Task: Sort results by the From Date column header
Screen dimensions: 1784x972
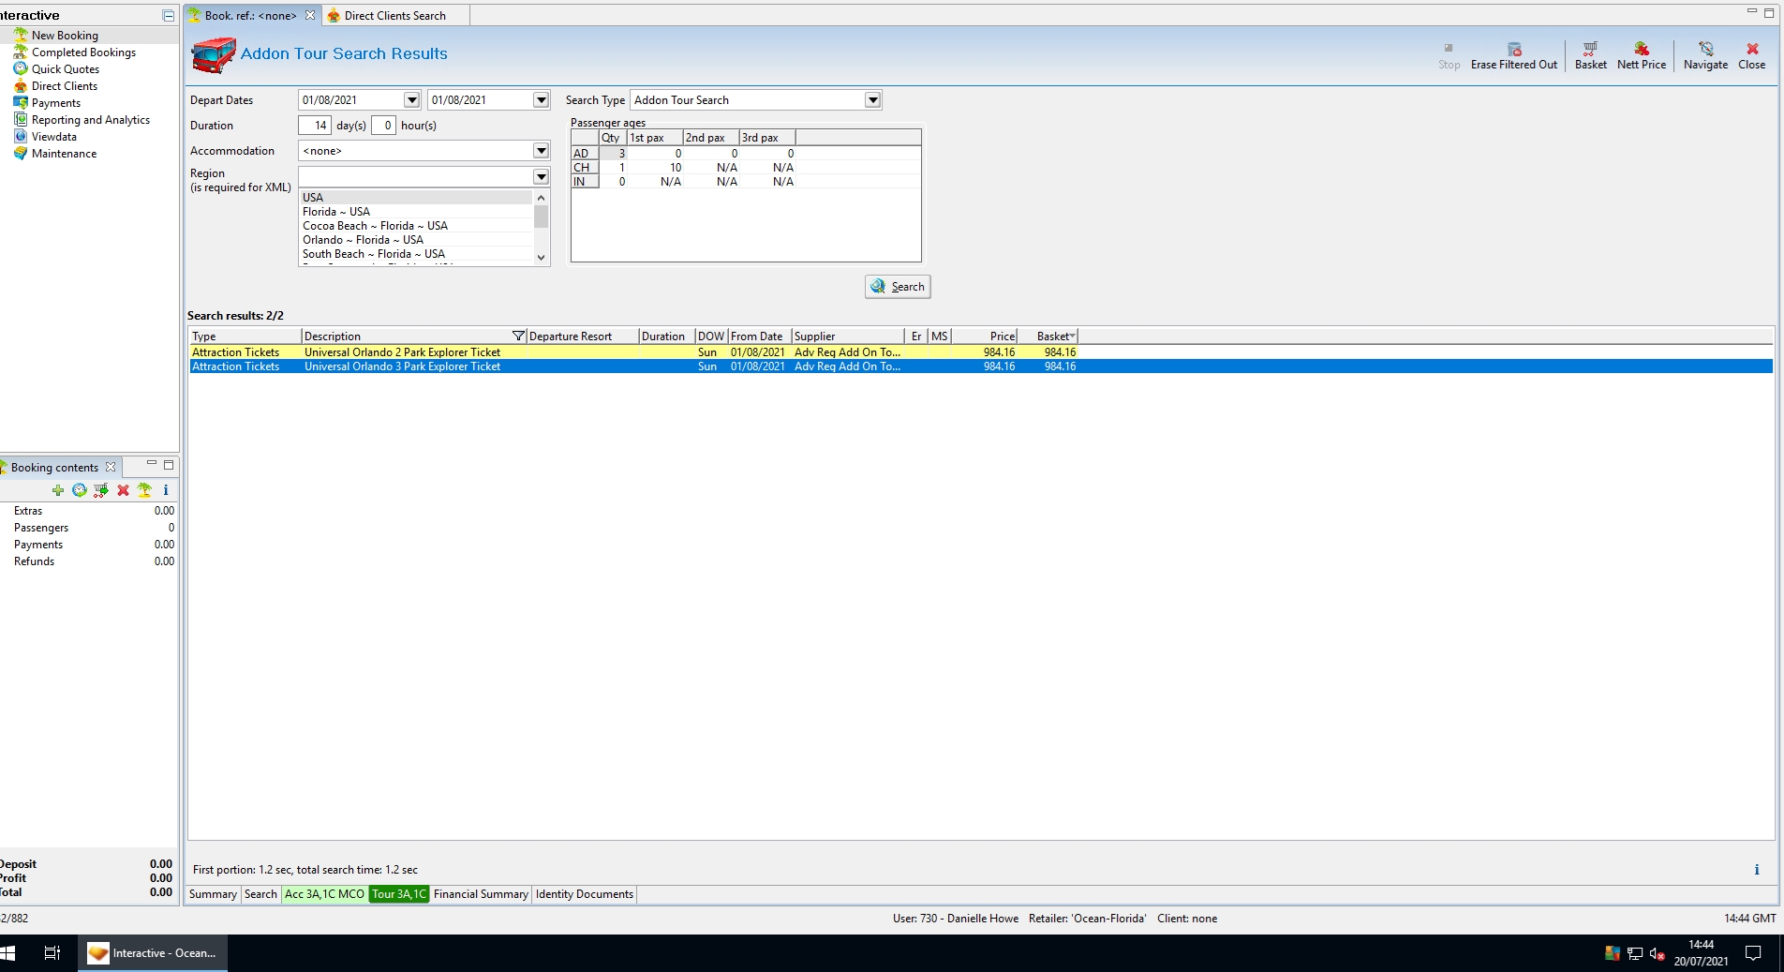Action: (759, 336)
